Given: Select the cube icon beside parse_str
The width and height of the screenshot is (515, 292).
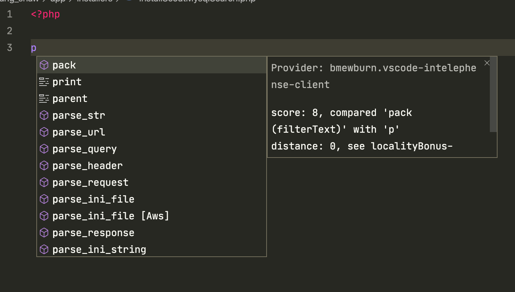Looking at the screenshot, I should (44, 115).
